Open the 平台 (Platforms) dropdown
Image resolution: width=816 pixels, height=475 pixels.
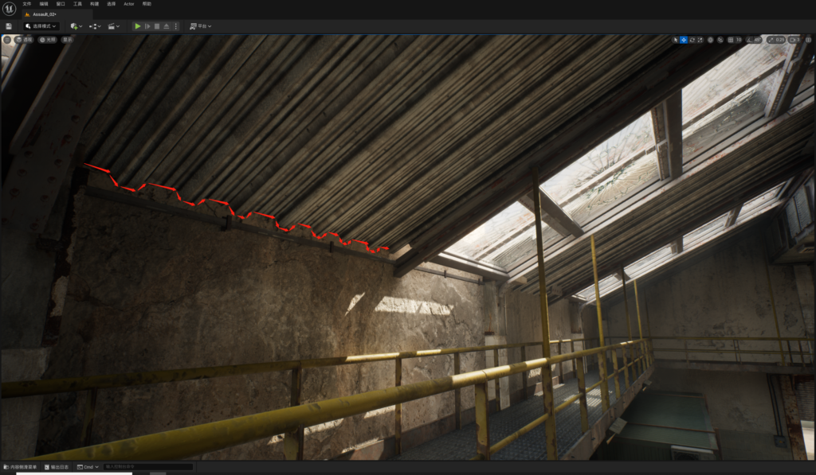point(200,26)
